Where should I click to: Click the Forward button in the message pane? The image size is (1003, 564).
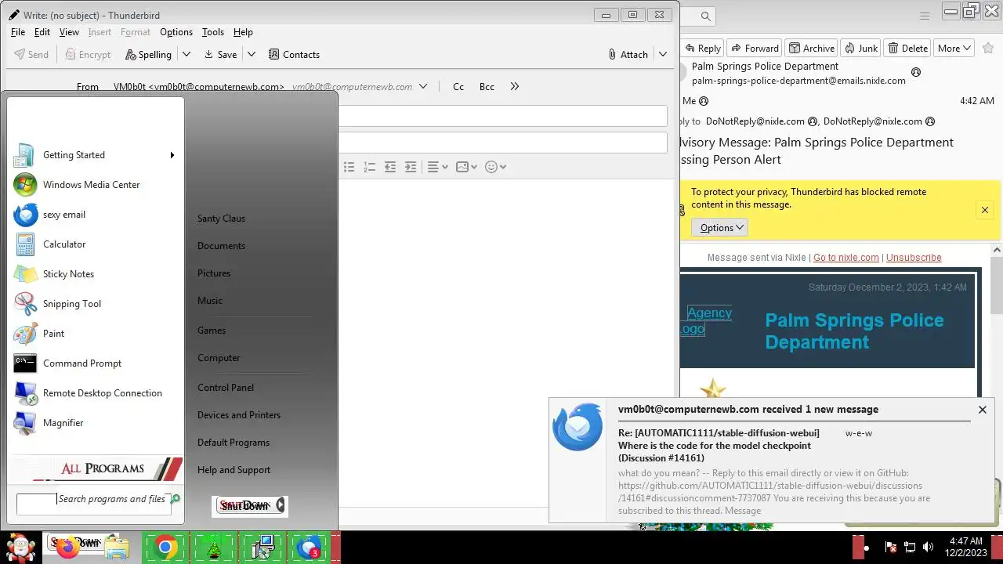(754, 48)
